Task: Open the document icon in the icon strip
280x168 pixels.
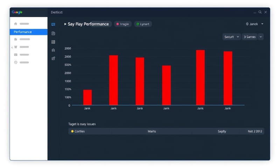Action: coord(53,33)
